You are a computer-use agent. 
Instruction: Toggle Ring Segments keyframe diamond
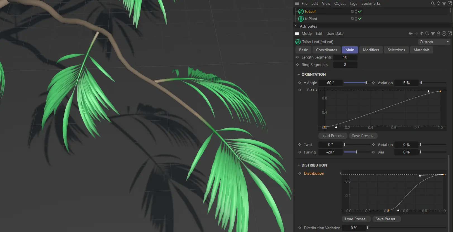click(x=297, y=65)
